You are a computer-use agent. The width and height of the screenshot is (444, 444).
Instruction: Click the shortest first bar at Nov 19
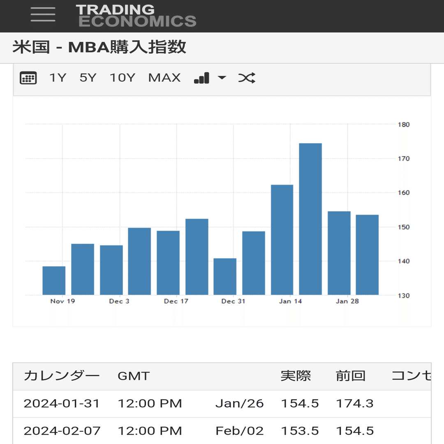pos(54,281)
